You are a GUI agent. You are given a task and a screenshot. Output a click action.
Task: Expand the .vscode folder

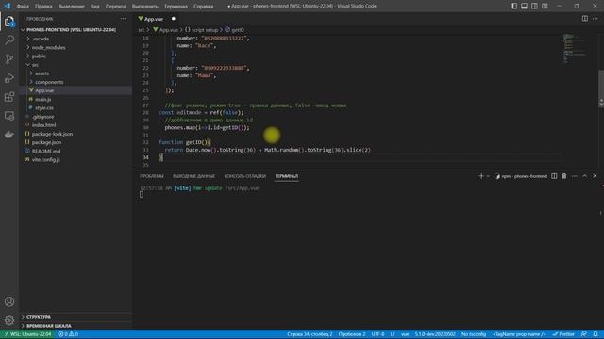coord(41,39)
